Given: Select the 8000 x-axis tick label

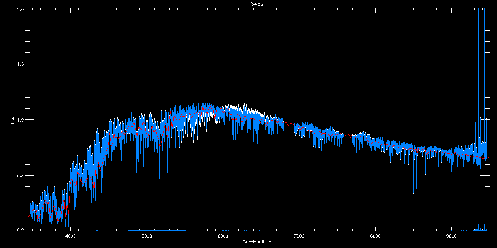Looking at the screenshot, I should (x=375, y=236).
